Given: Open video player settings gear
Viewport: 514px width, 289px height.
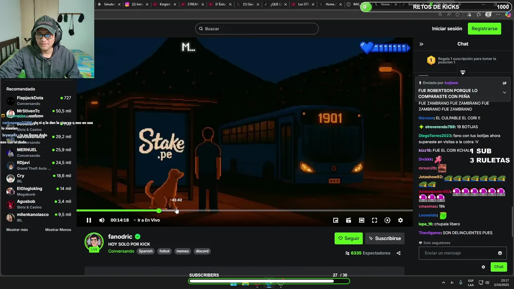Looking at the screenshot, I should (400, 220).
